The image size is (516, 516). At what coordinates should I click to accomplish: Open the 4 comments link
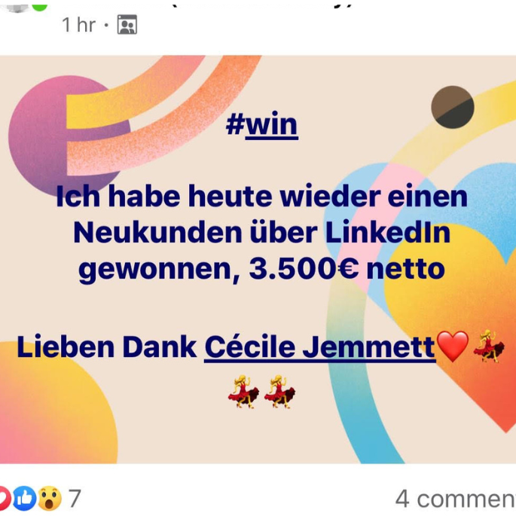coord(456,499)
